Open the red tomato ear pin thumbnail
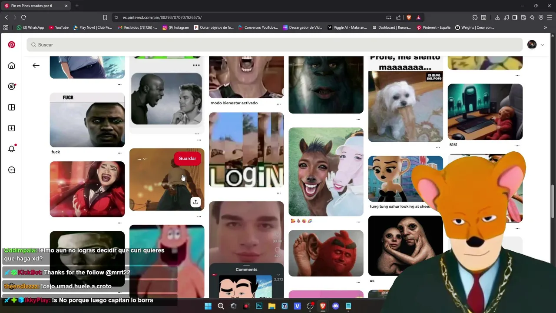 326,253
